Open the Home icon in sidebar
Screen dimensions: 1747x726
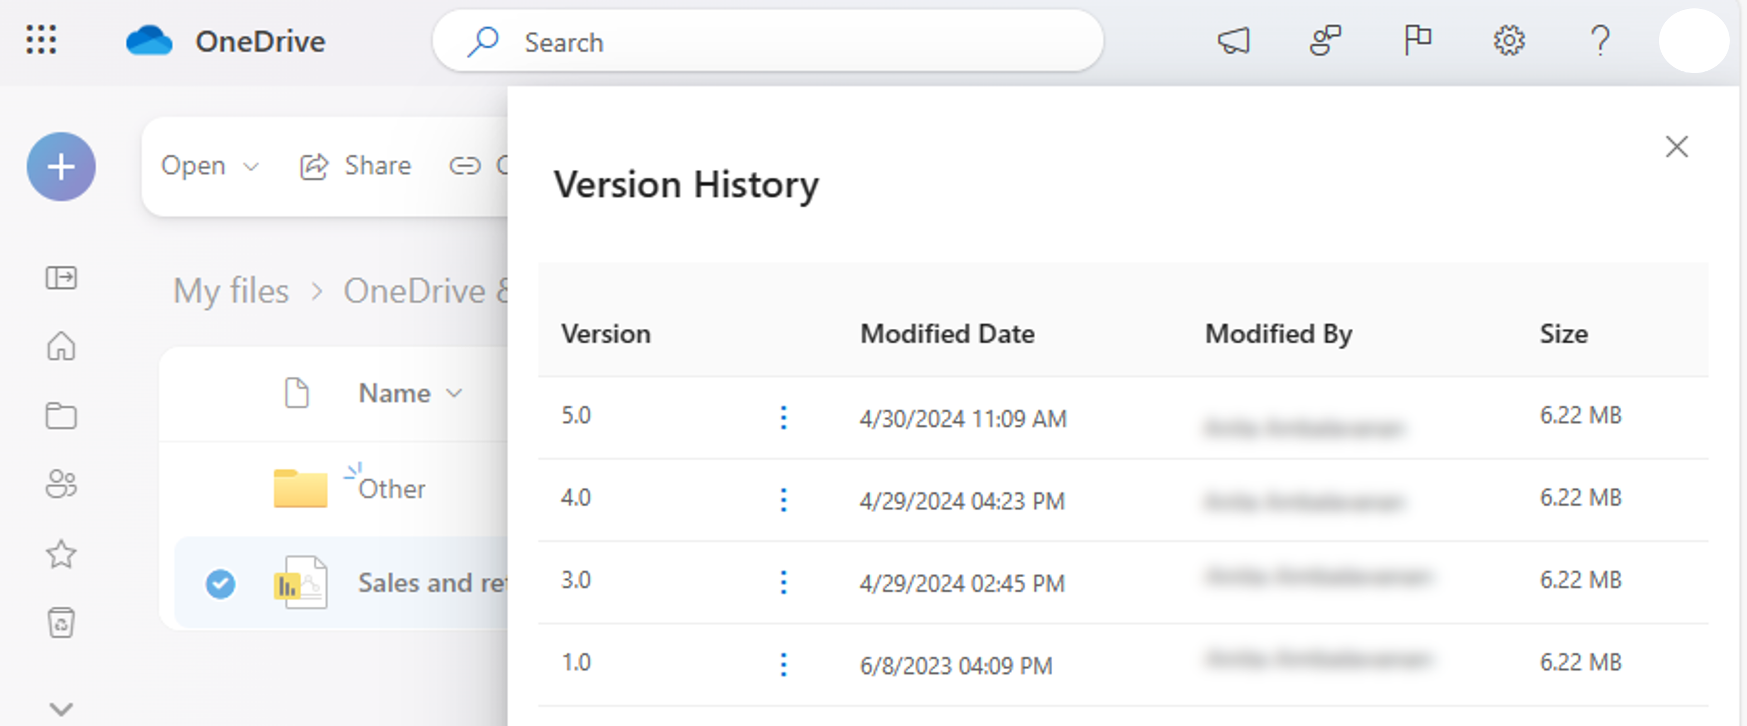point(61,346)
